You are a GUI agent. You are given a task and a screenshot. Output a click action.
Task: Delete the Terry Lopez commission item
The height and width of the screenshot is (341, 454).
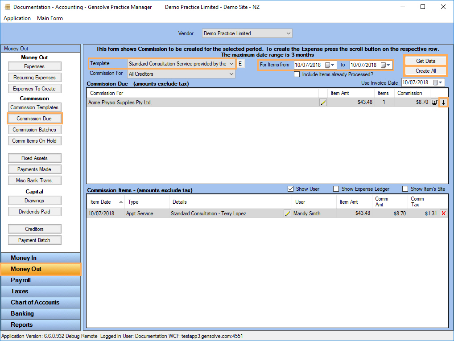(x=443, y=214)
